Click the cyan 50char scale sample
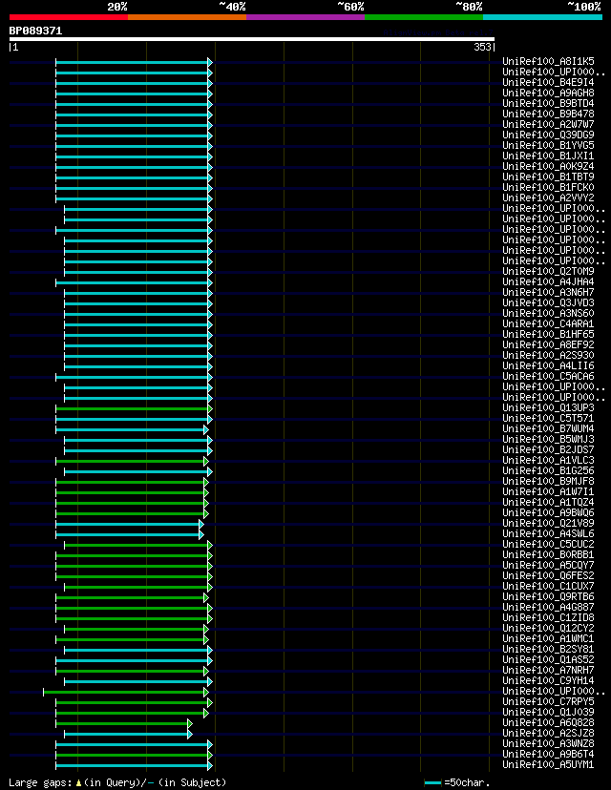Image resolution: width=611 pixels, height=790 pixels. pos(433,783)
